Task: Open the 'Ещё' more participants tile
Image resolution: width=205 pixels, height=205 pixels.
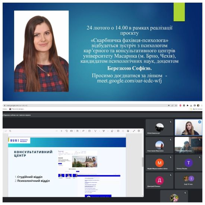Action: (188, 180)
